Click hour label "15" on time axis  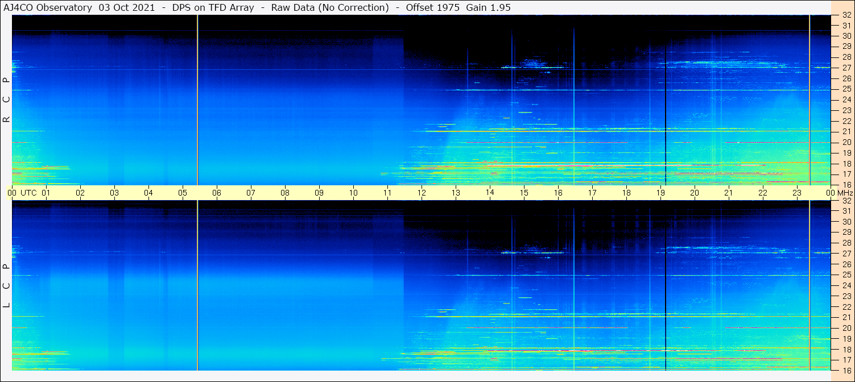click(x=524, y=193)
